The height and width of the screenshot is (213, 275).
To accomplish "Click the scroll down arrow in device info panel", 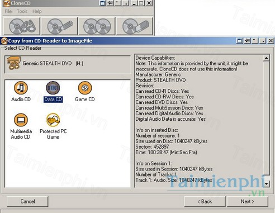I will click(x=267, y=184).
